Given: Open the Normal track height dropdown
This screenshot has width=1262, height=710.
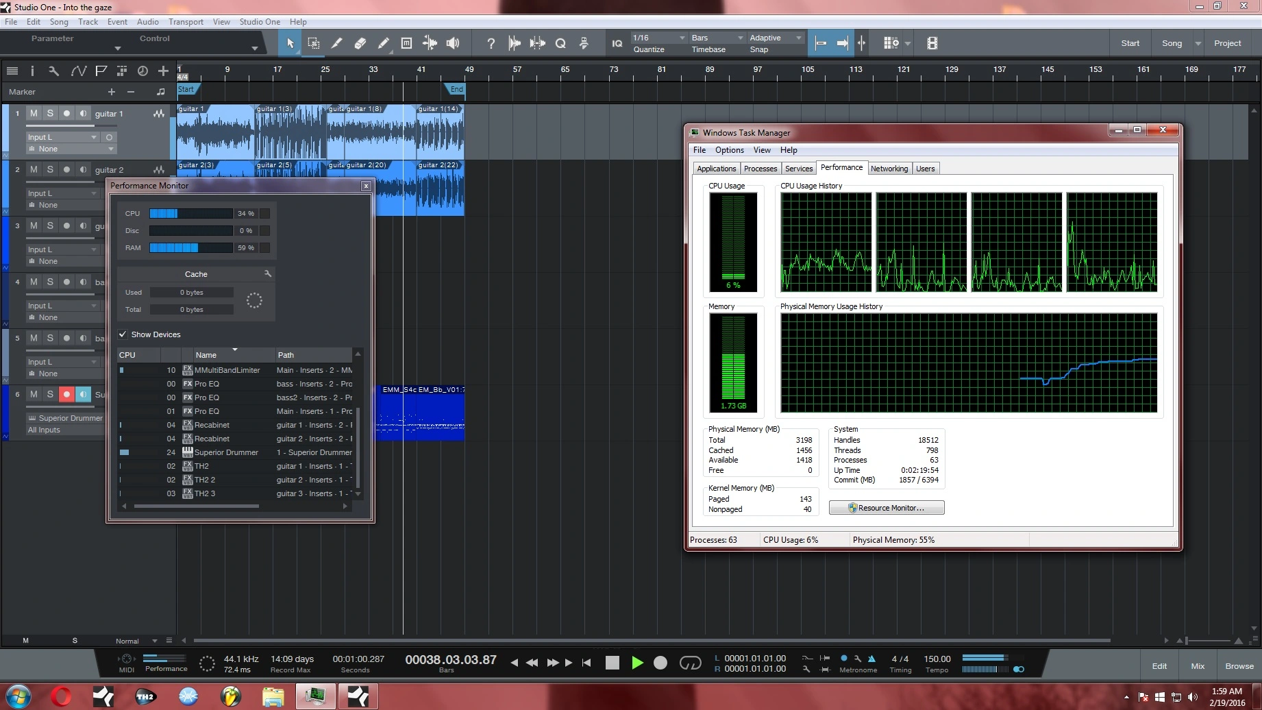Looking at the screenshot, I should coord(136,641).
